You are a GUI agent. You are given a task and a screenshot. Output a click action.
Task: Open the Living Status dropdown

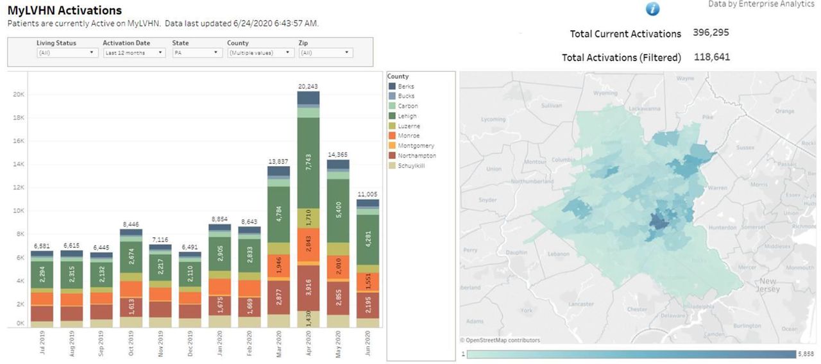pyautogui.click(x=67, y=53)
